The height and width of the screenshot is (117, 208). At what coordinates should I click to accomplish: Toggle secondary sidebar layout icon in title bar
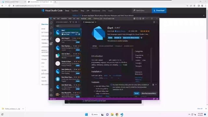140,19
